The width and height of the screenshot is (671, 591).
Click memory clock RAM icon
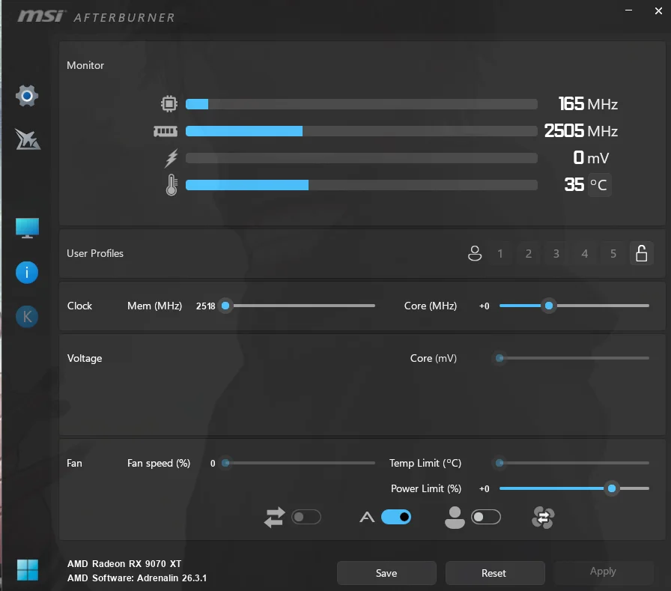coord(166,131)
